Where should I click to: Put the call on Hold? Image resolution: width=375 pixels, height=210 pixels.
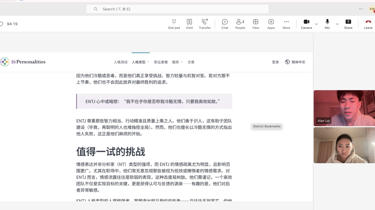(x=189, y=24)
